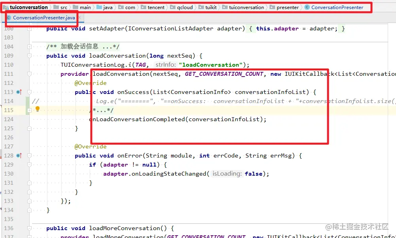Expand the folded setAdapter method in gutter
396x238 pixels.
[29, 29]
